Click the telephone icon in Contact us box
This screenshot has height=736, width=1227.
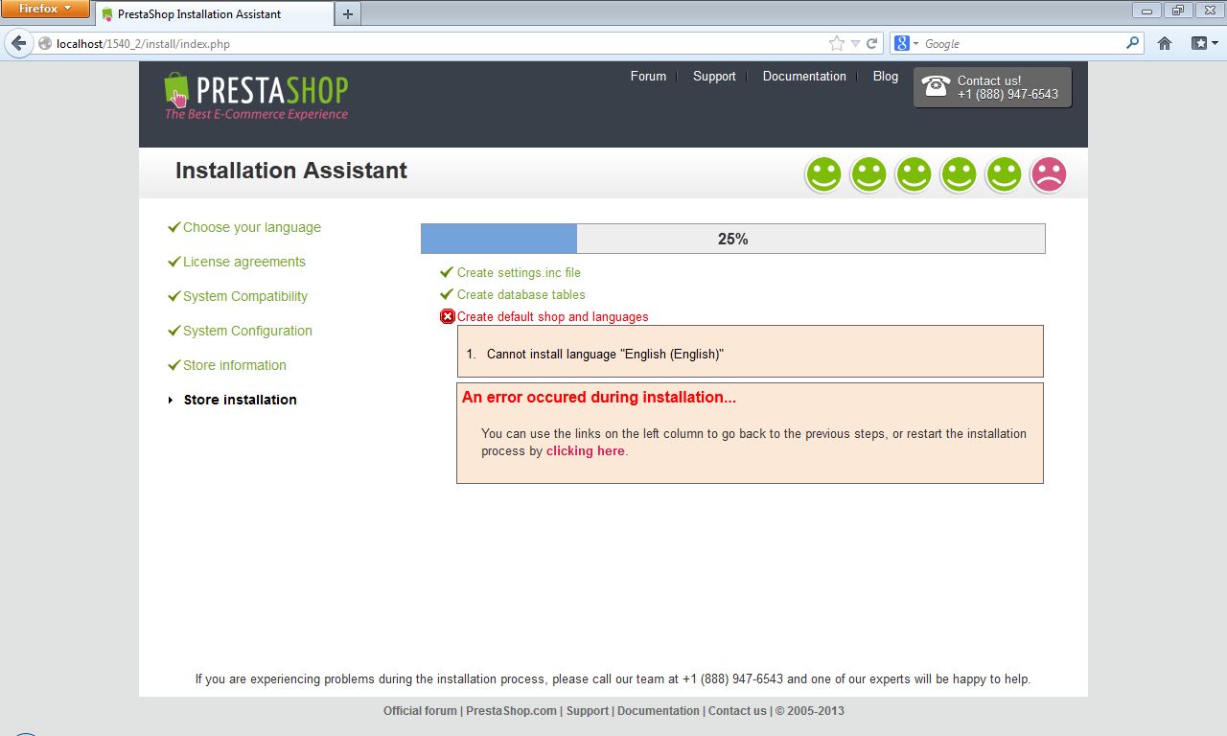pos(936,86)
